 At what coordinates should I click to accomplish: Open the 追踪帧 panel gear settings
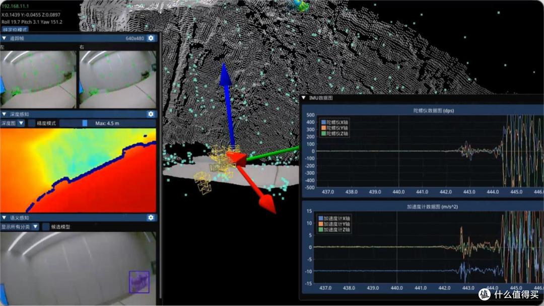151,38
